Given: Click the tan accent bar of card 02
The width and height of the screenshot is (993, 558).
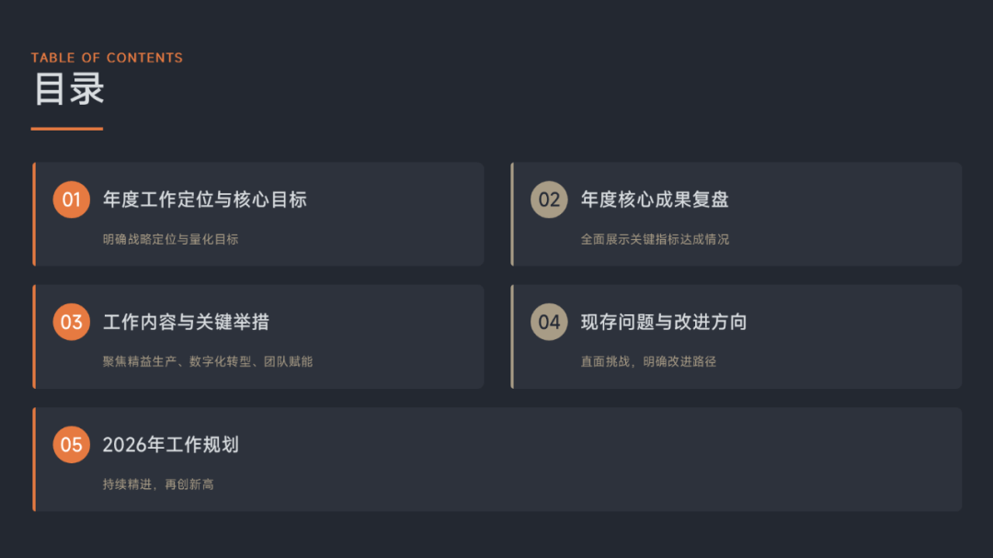Looking at the screenshot, I should (512, 214).
